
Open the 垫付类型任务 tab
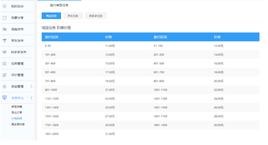59,5
